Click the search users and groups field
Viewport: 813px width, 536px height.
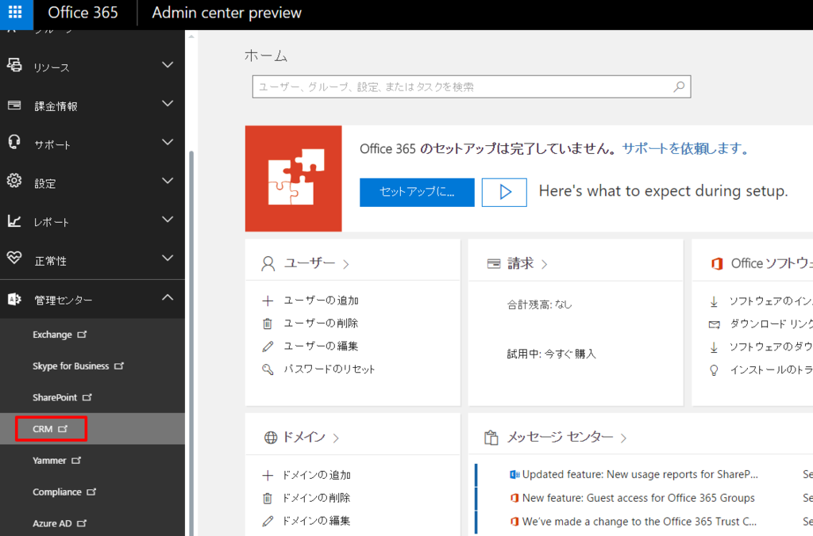472,86
